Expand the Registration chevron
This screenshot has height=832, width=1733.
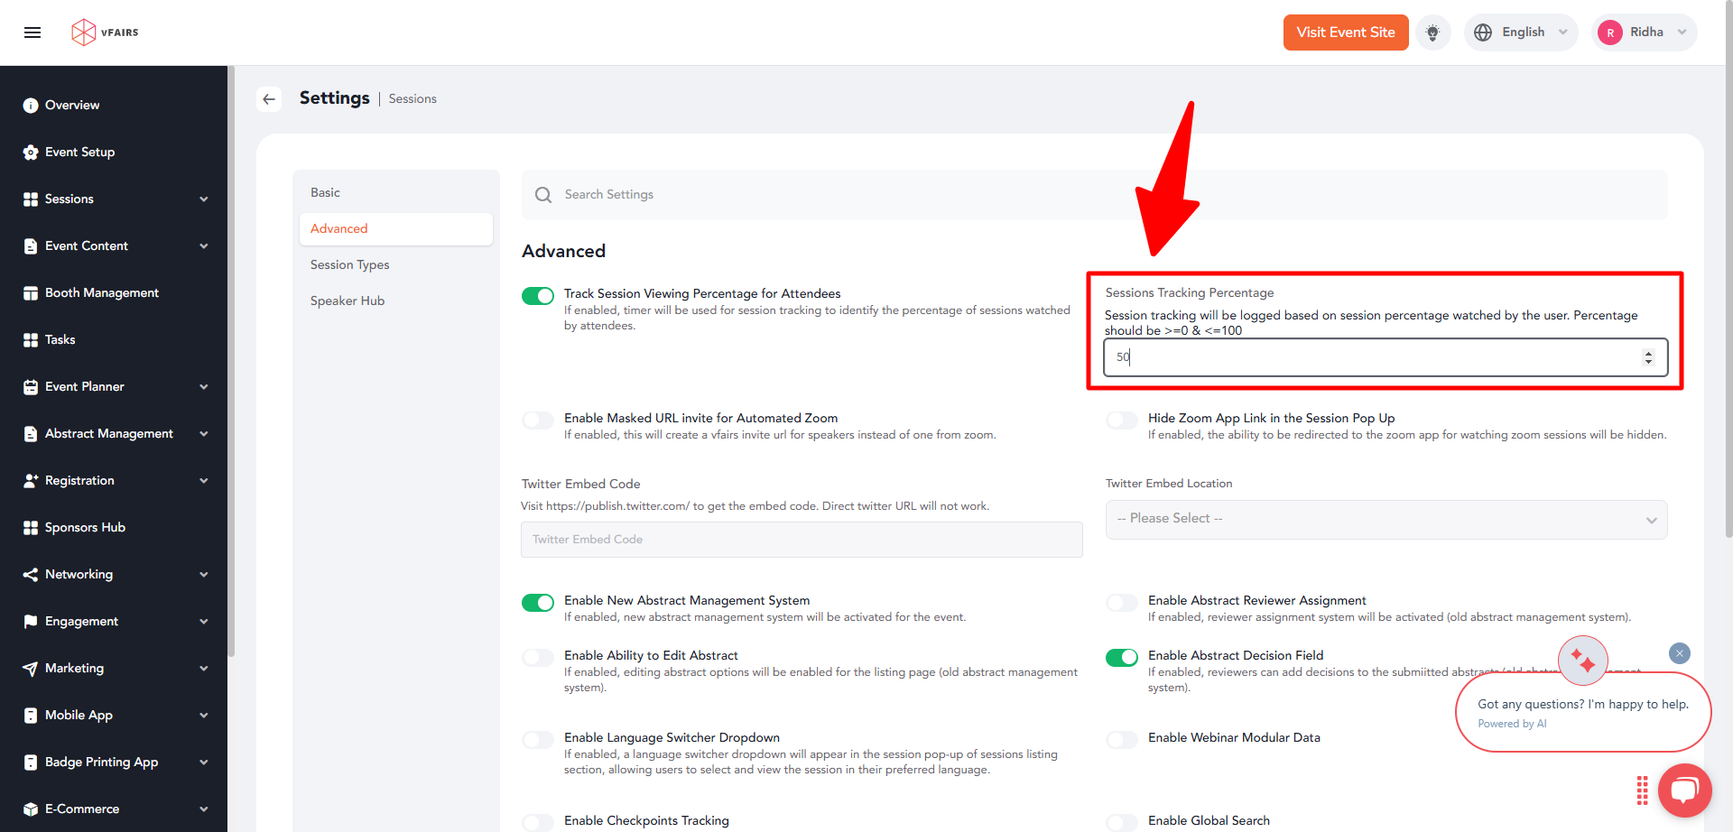pos(204,481)
